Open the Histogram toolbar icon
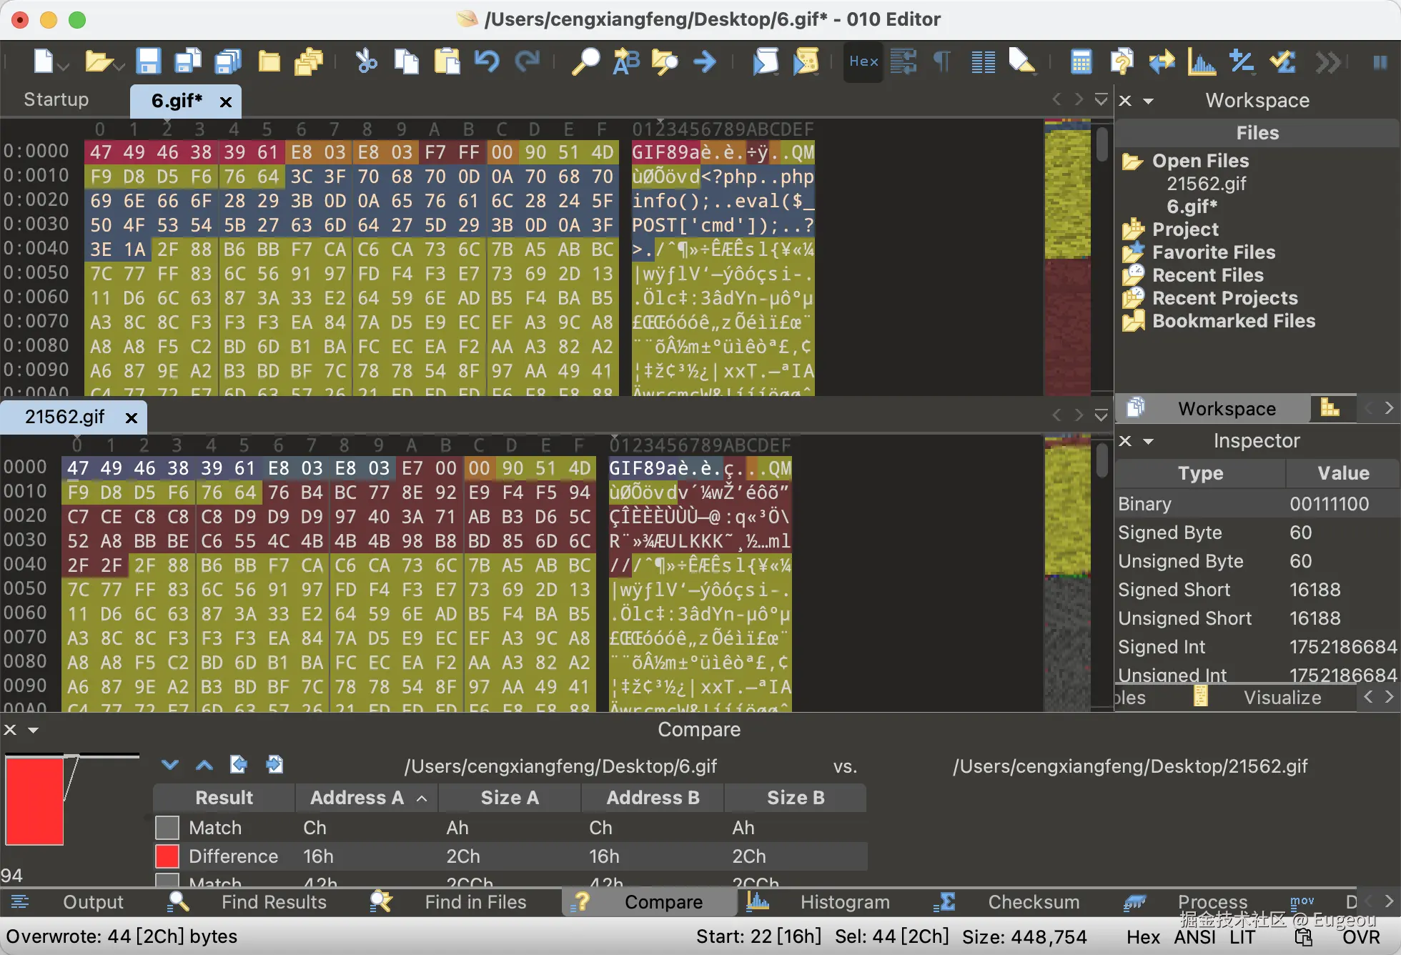This screenshot has width=1401, height=955. [1202, 62]
